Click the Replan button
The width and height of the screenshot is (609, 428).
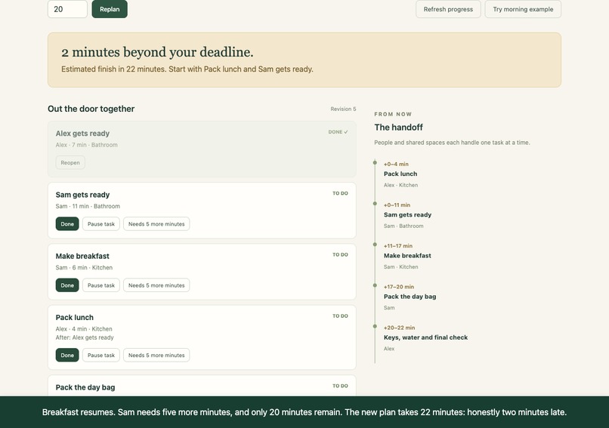(x=110, y=9)
